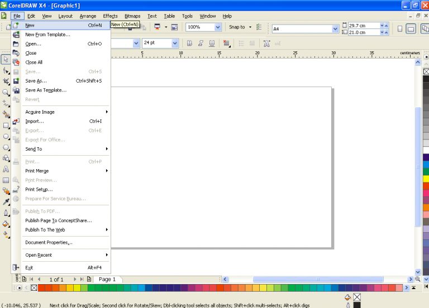This screenshot has width=429, height=308.
Task: Click the horizontal scrollbar thumb
Action: (x=318, y=279)
